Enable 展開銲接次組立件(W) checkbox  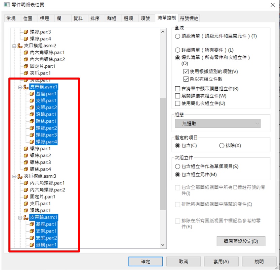177,96
